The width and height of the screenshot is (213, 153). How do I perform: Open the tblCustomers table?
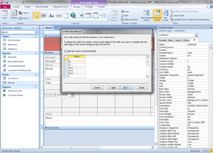14,40
